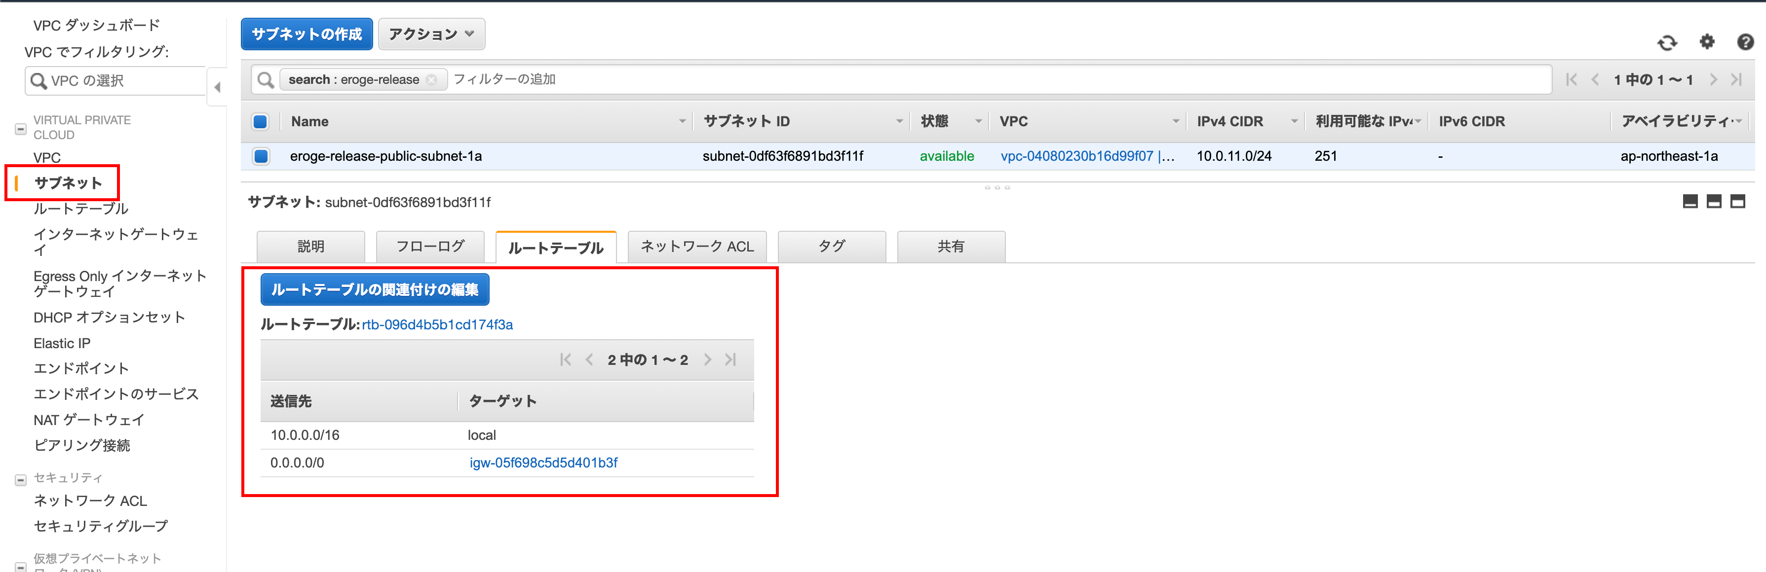
Task: Uncheck the eroge-release-public-subnet-1a row checkbox
Action: [x=261, y=156]
